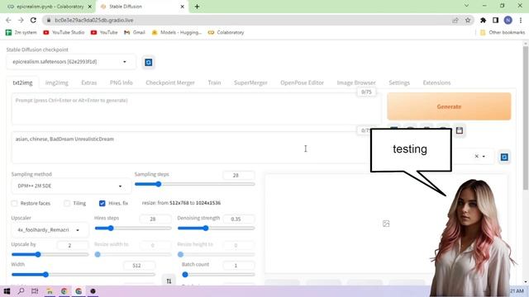Refresh the styles list icon
The width and height of the screenshot is (529, 297).
504,158
